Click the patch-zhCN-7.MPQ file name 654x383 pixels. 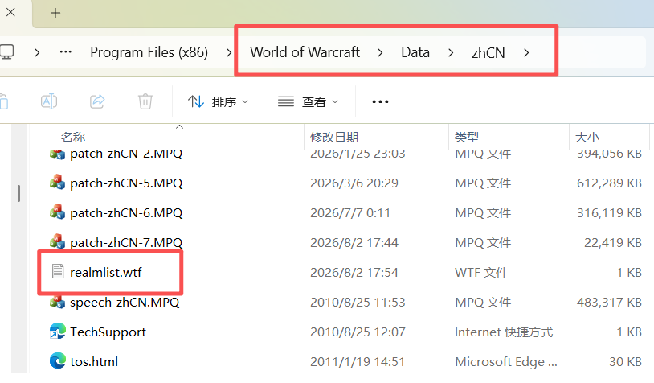(126, 243)
